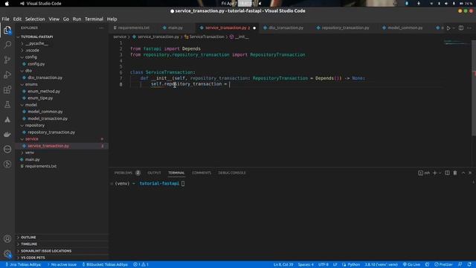The height and width of the screenshot is (268, 476).
Task: Switch to the repository_transaction.py tab
Action: click(344, 28)
